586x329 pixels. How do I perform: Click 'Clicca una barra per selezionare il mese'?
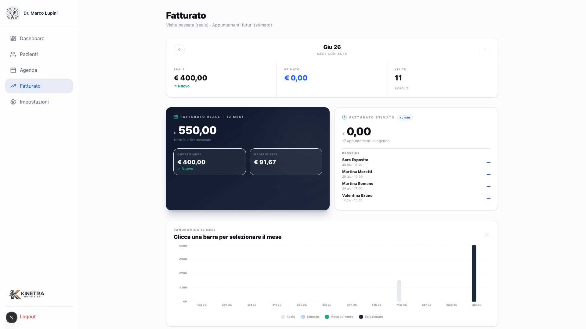coord(227,237)
